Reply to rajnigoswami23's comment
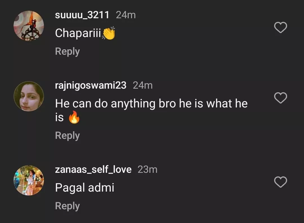This screenshot has height=223, width=304. [x=67, y=135]
